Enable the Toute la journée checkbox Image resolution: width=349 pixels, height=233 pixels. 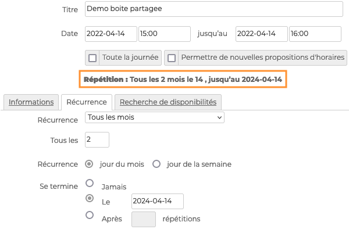tap(92, 58)
